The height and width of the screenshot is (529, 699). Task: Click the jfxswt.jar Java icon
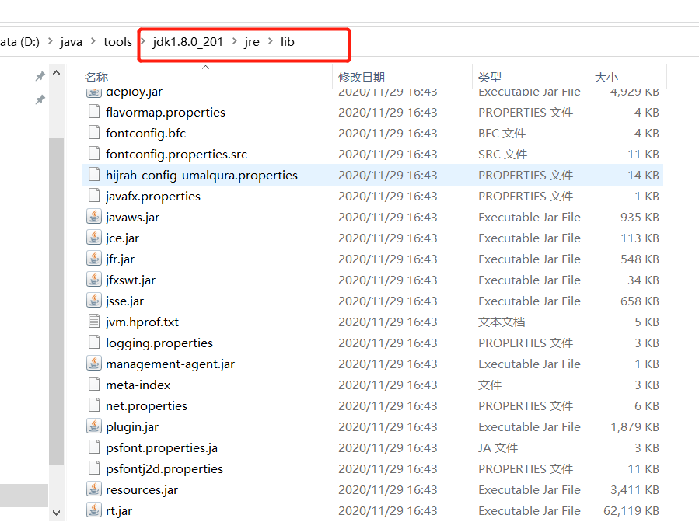93,279
